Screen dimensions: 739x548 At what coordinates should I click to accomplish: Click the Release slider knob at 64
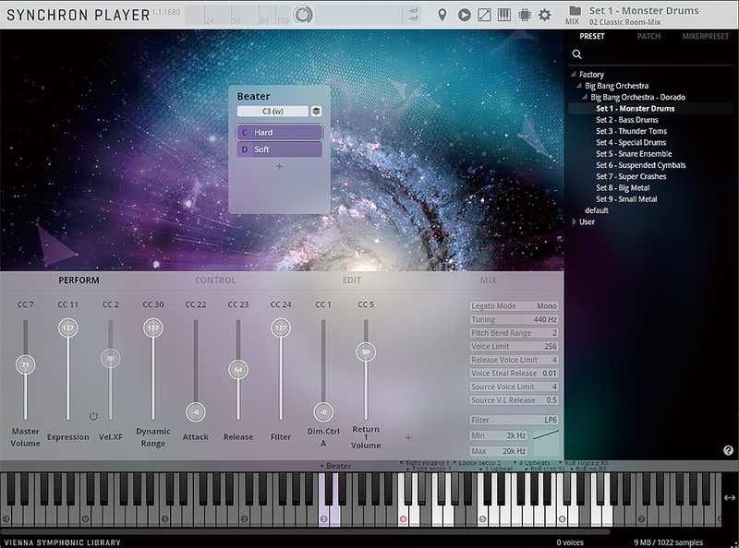(238, 370)
